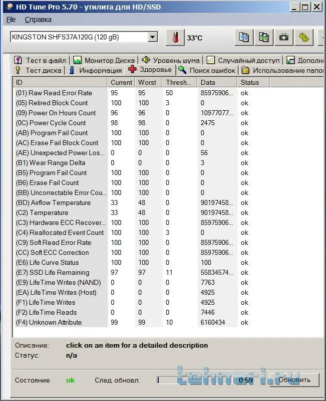Click the light bulb icon of Тест диска tab
This screenshot has width=326, height=401.
[x=17, y=70]
